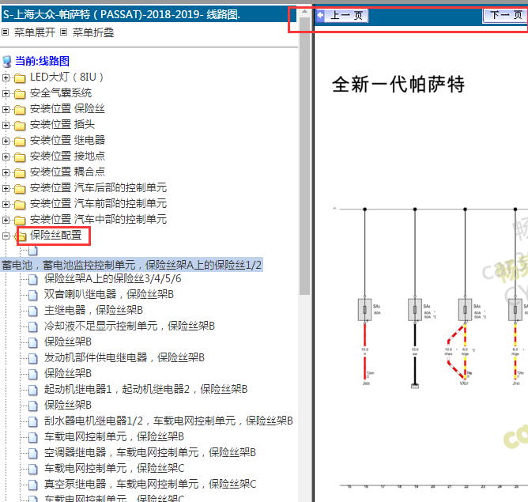Viewport: 528px width, 502px height.
Task: Click folder icon of LED大灯（8IU）
Action: (x=20, y=78)
